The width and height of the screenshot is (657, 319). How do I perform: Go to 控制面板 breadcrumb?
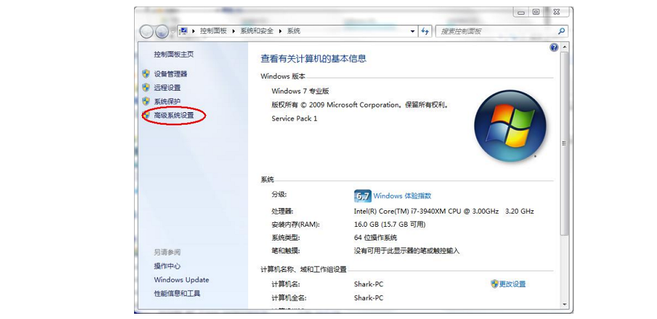point(213,31)
